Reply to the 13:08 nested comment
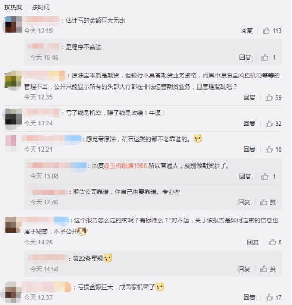The width and height of the screenshot is (292, 305). pyautogui.click(x=245, y=176)
